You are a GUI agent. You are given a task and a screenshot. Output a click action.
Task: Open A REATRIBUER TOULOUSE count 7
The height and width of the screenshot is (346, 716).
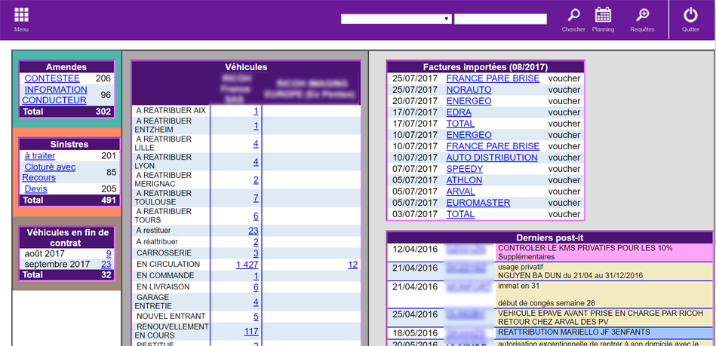[257, 197]
